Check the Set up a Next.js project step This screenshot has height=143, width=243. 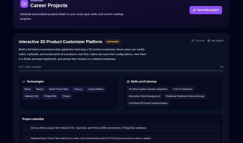coord(27,128)
